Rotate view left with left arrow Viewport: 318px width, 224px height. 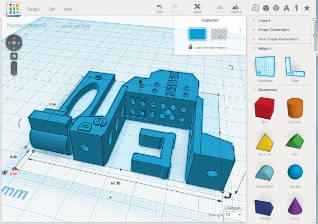coord(8,43)
